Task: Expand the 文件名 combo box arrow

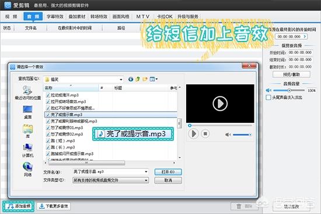Action: coord(146,172)
